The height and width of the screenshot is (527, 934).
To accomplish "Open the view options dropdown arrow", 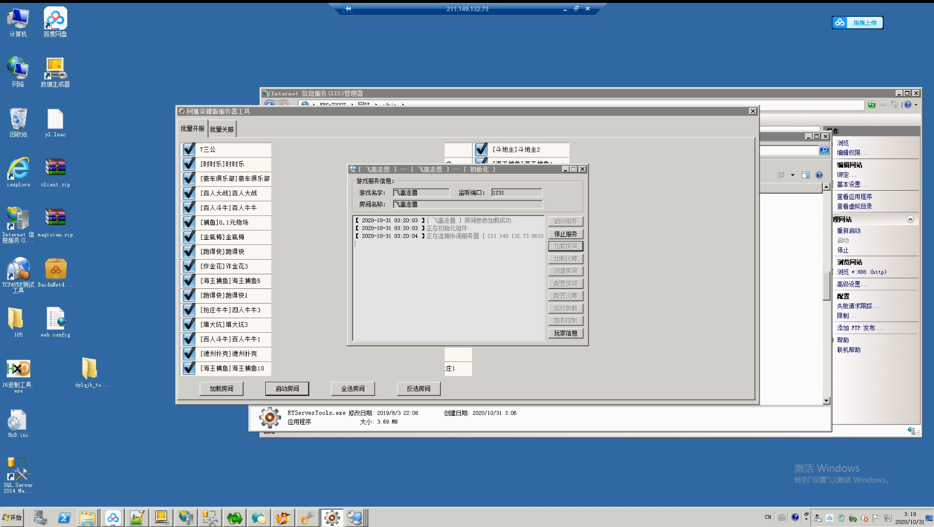I will click(792, 175).
